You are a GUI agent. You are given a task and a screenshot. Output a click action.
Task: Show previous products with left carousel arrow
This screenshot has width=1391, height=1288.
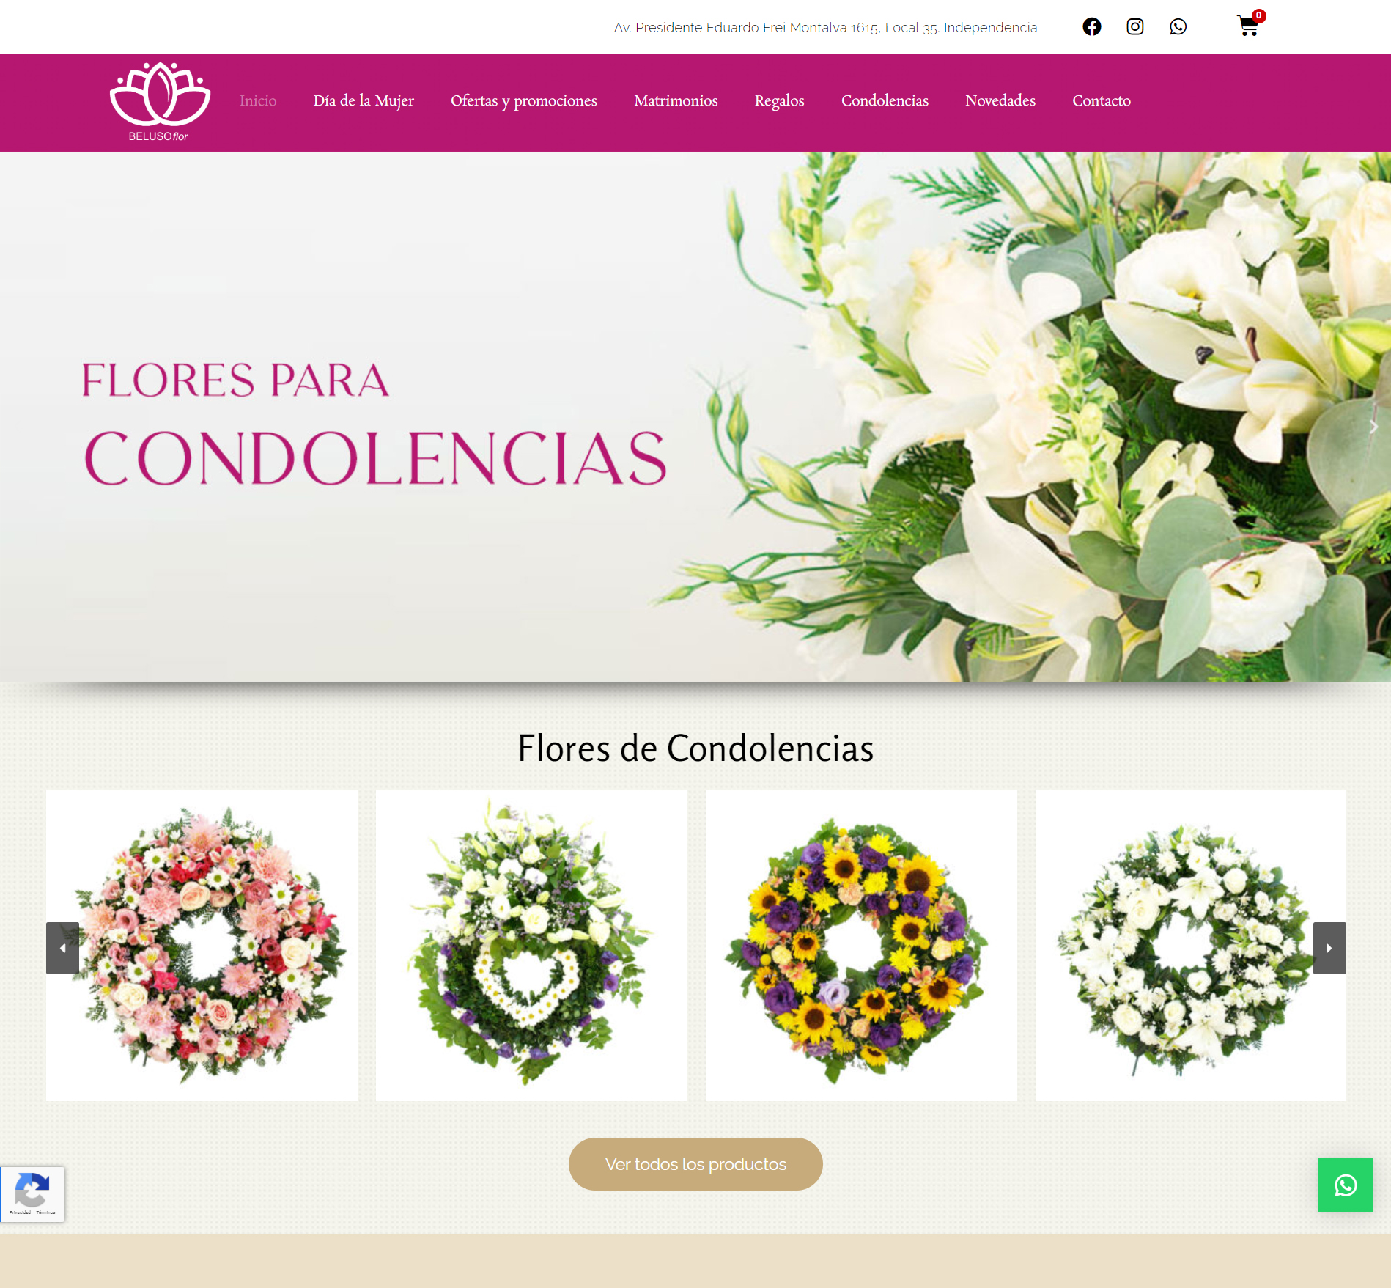tap(62, 948)
